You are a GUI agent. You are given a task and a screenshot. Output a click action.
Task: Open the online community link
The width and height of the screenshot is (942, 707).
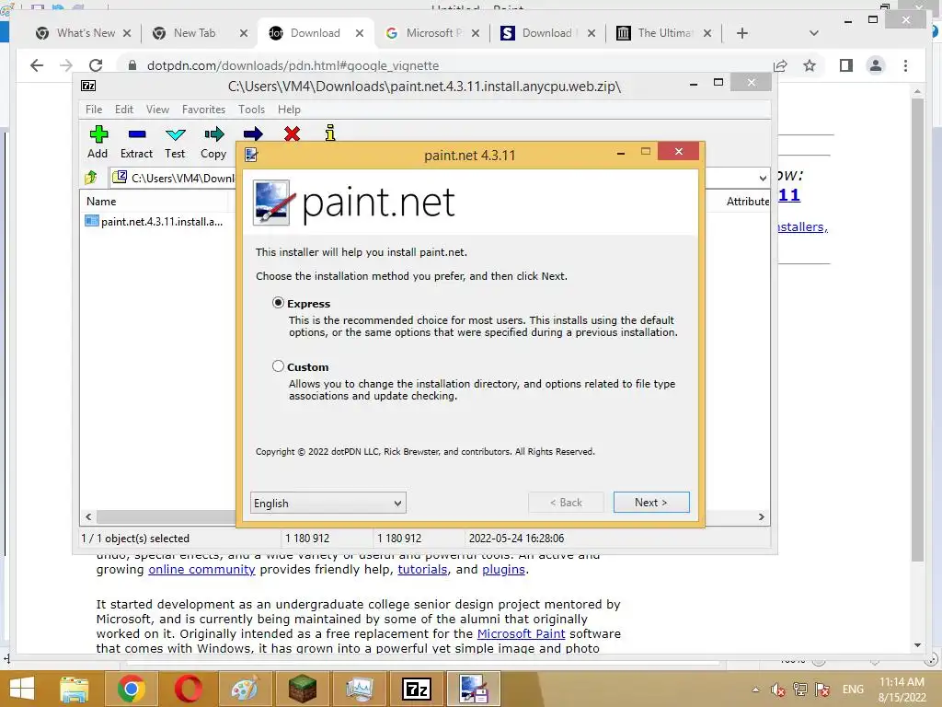pyautogui.click(x=201, y=569)
